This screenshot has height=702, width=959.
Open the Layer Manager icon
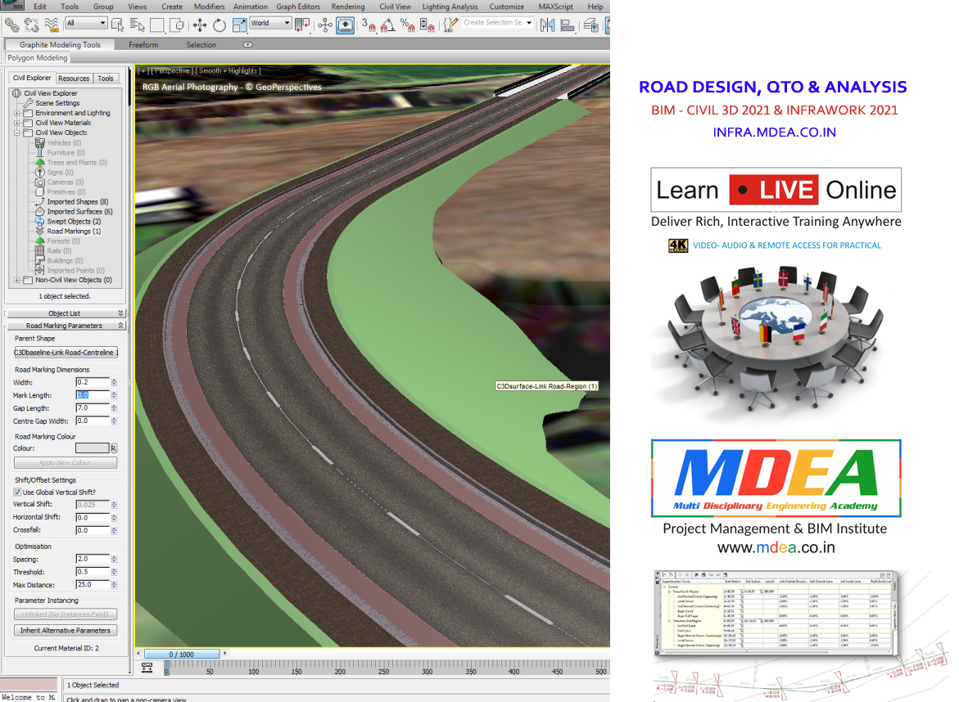point(590,25)
